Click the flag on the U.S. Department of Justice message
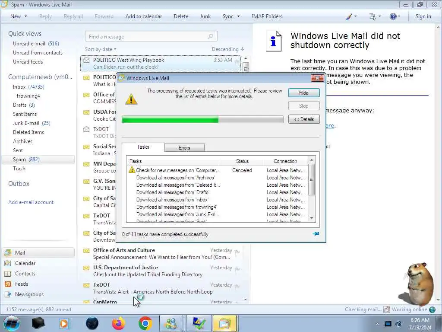The height and width of the screenshot is (332, 442). click(237, 269)
